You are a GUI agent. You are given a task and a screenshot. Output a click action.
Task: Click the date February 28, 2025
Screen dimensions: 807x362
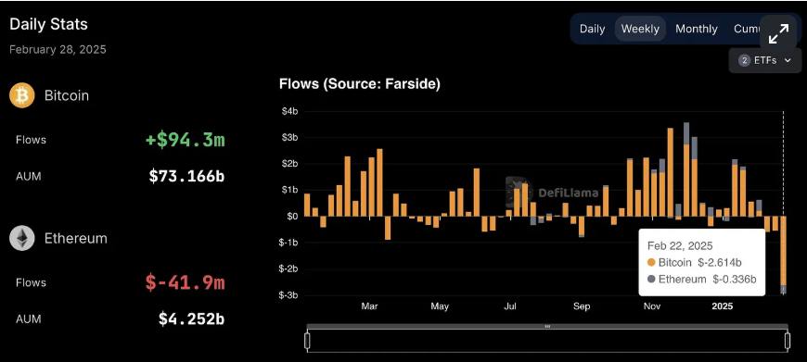58,49
